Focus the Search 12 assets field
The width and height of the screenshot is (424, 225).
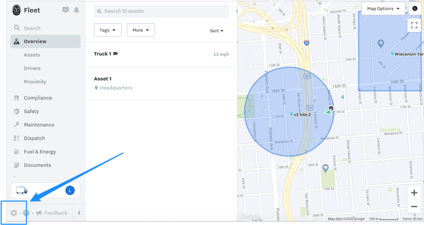(x=161, y=11)
